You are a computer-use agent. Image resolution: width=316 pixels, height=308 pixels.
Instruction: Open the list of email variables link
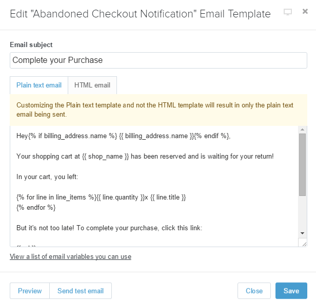pyautogui.click(x=70, y=256)
